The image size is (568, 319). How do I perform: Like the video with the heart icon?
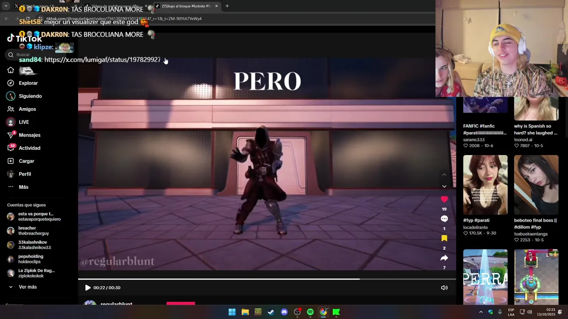[x=444, y=199]
